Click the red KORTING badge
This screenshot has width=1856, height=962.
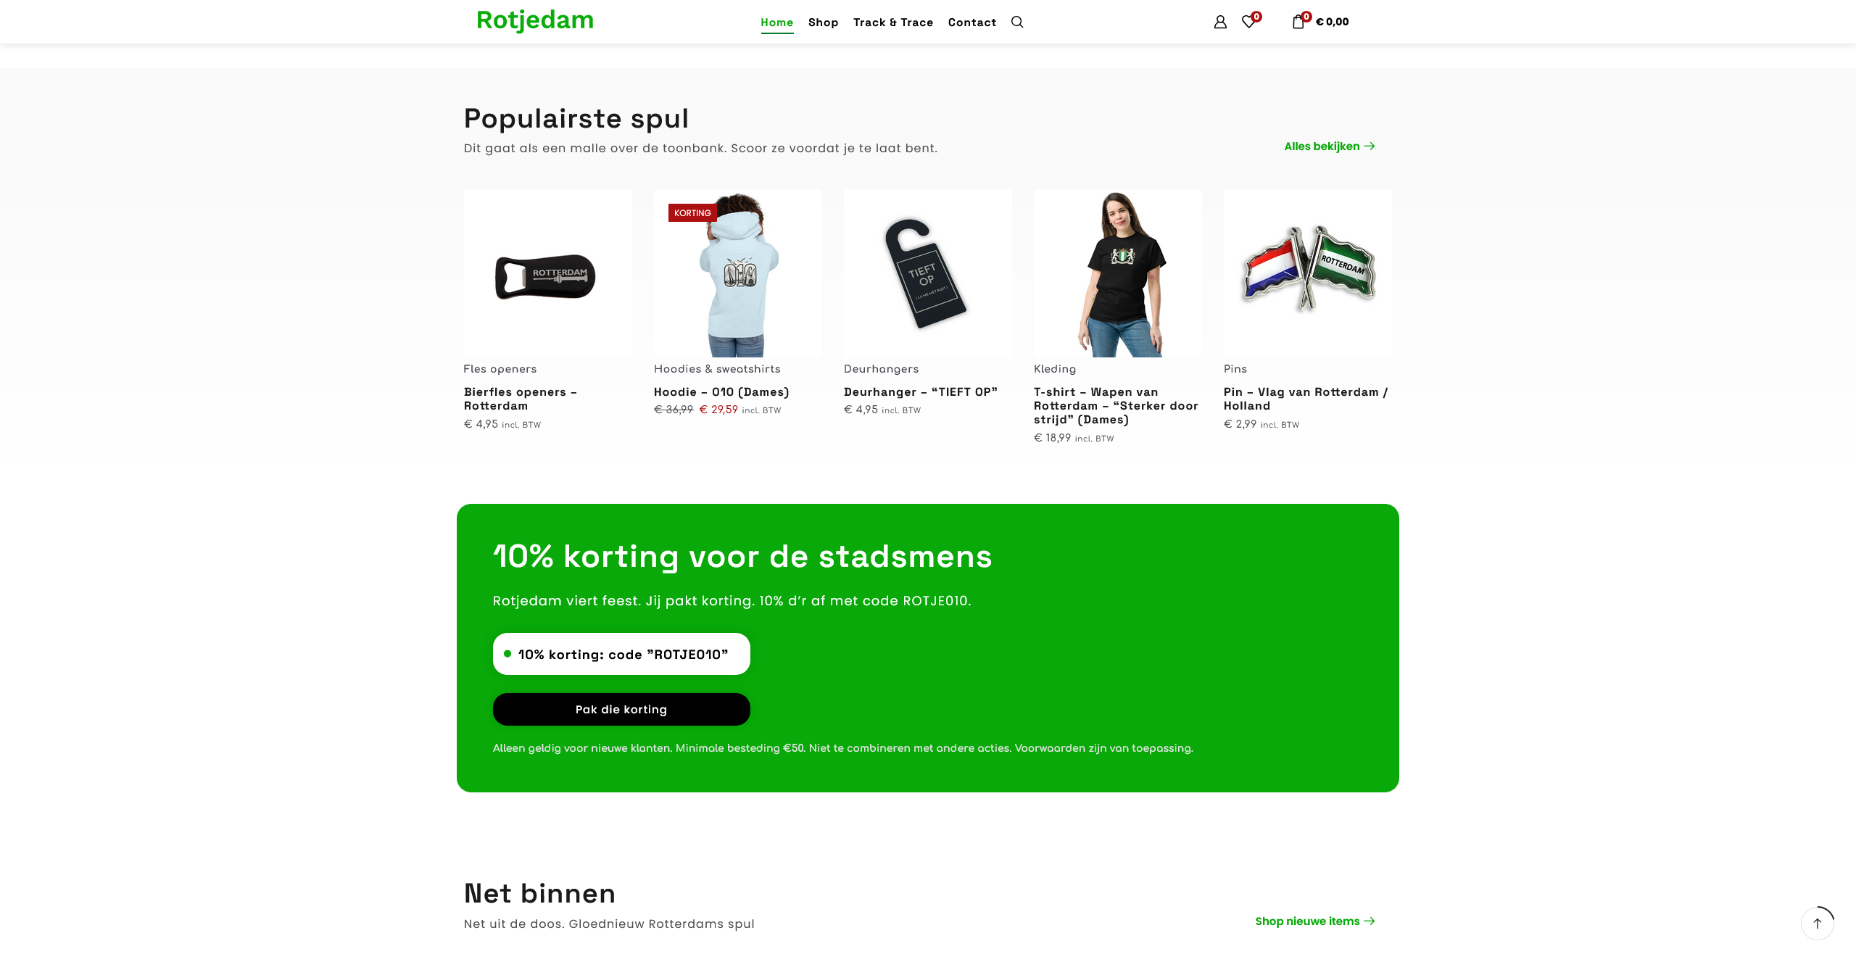point(692,212)
